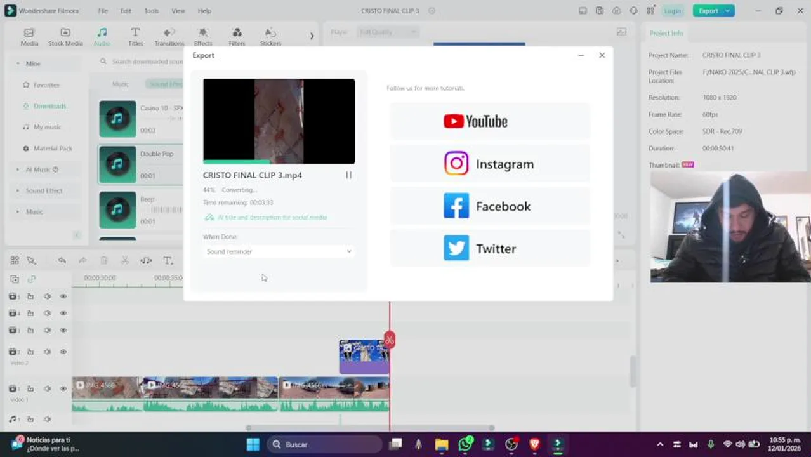
Task: Expand the Music section
Action: click(18, 212)
